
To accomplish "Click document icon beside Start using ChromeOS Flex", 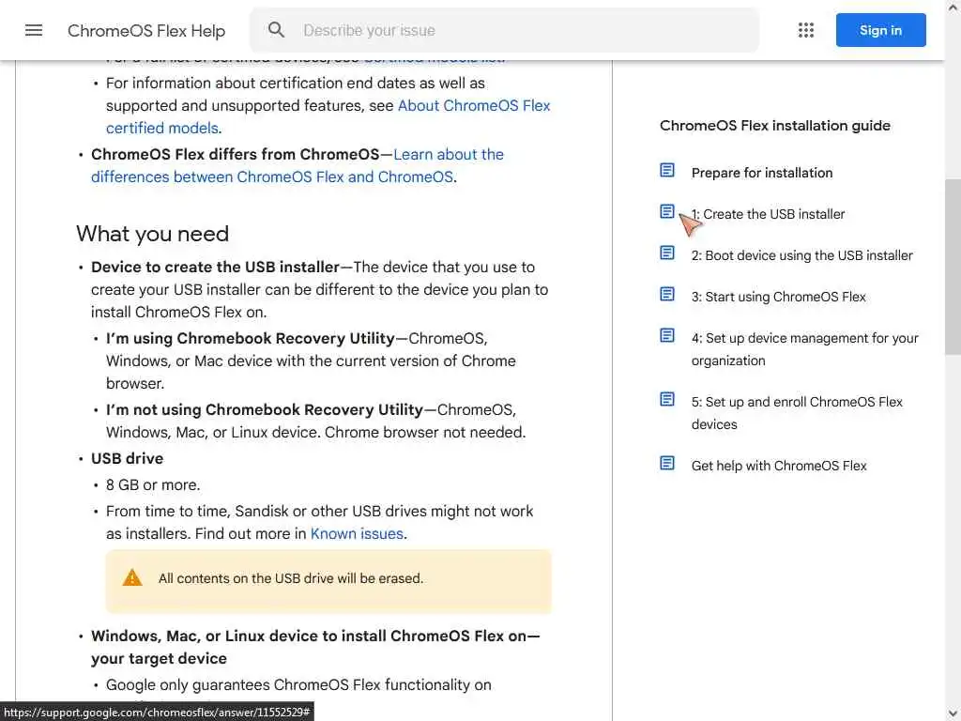I will [667, 294].
